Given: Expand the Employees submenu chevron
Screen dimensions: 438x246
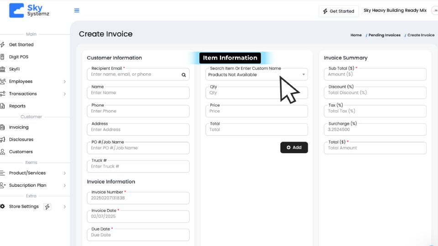Looking at the screenshot, I should pos(64,82).
